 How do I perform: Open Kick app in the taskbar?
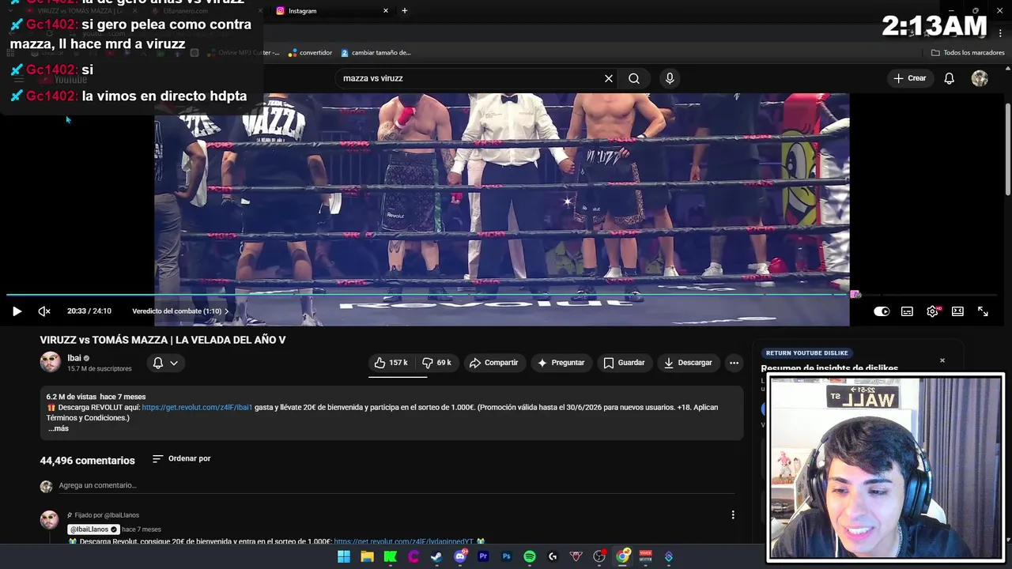point(391,556)
